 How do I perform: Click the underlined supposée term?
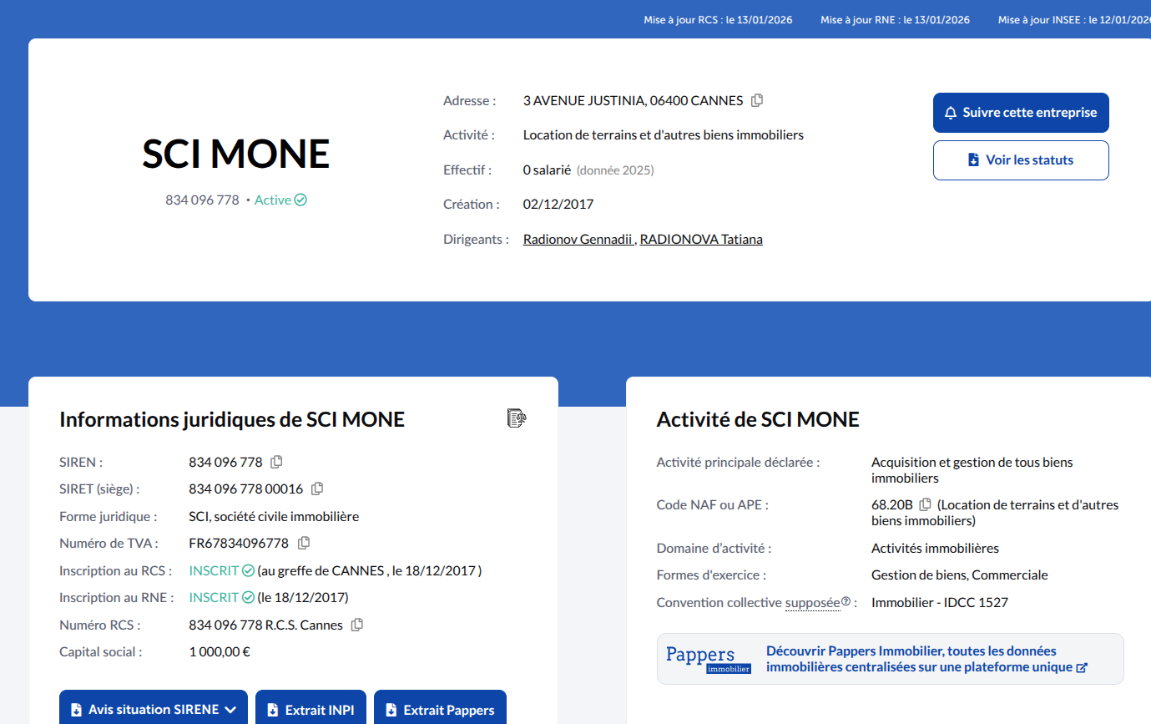pyautogui.click(x=812, y=602)
